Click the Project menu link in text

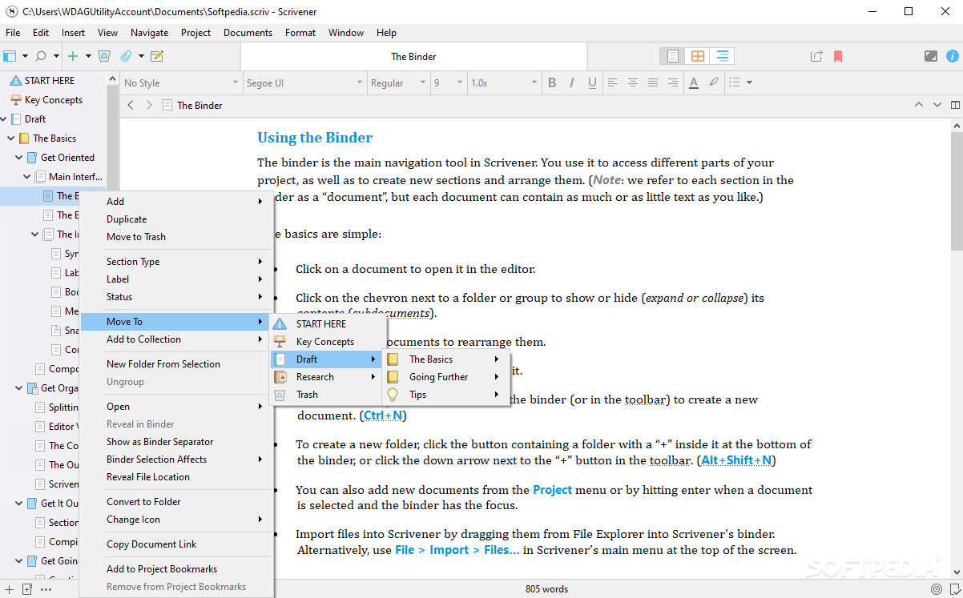pos(553,490)
